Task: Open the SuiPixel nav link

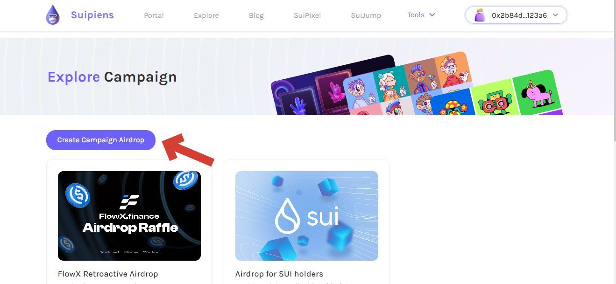Action: pyautogui.click(x=307, y=15)
